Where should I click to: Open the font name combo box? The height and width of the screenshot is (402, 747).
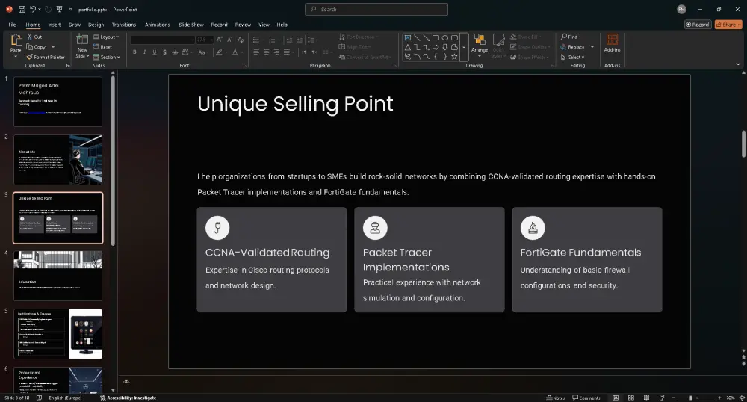162,40
